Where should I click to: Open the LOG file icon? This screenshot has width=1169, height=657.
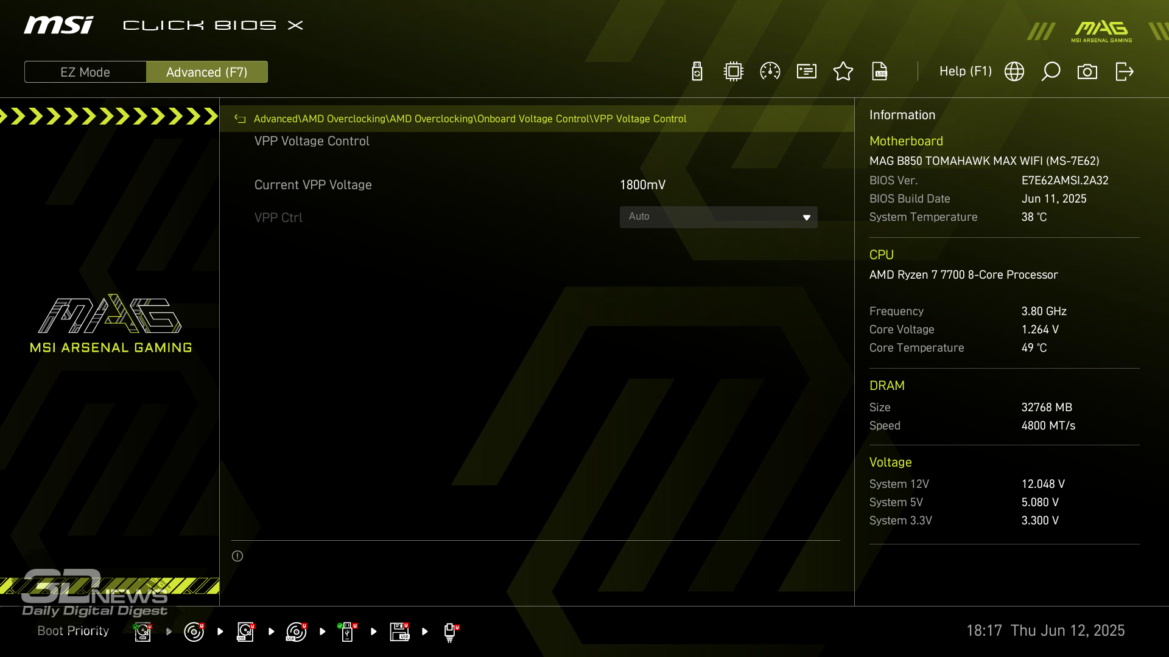tap(880, 71)
